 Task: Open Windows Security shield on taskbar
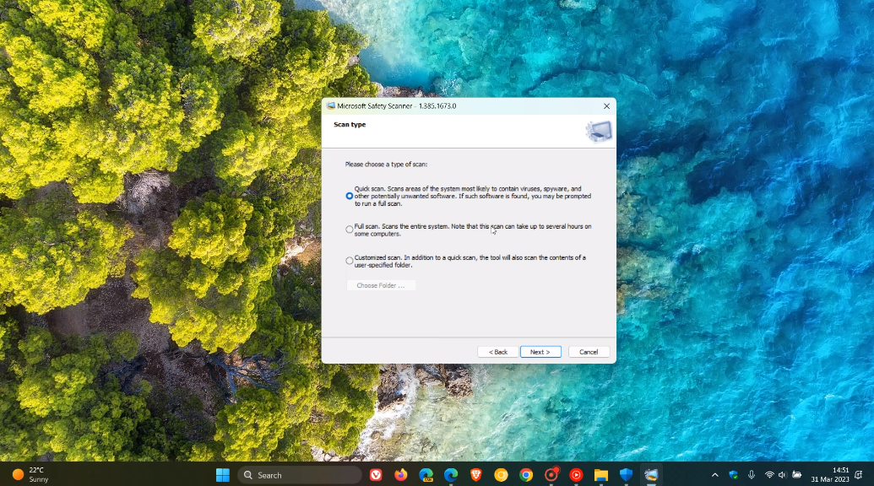coord(626,475)
